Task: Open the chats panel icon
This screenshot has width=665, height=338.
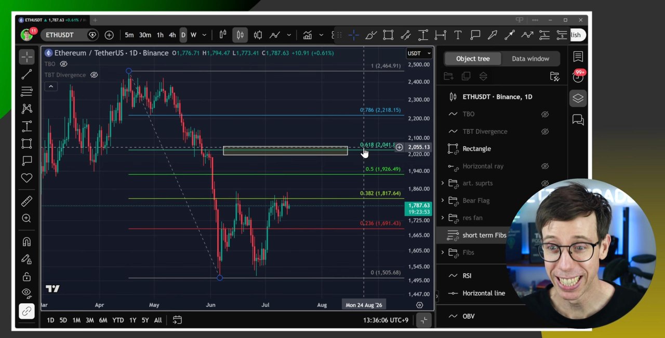Action: (578, 120)
